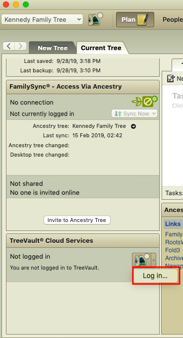This screenshot has width=183, height=338.
Task: Click the new task clipboard icon
Action: coord(171,78)
